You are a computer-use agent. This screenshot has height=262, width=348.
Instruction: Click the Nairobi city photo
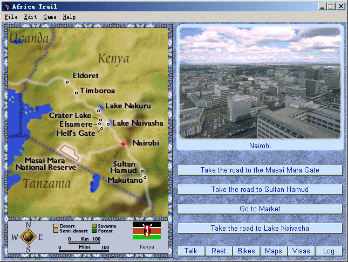[x=260, y=83]
